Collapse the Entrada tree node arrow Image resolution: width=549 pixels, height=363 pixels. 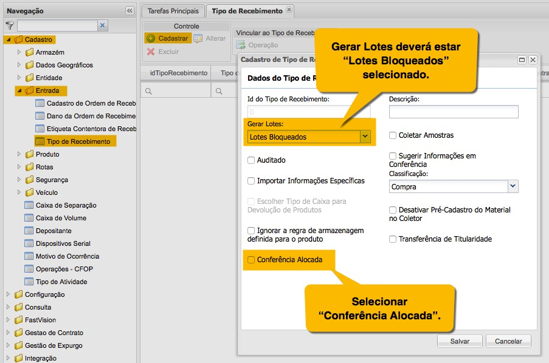click(x=19, y=90)
